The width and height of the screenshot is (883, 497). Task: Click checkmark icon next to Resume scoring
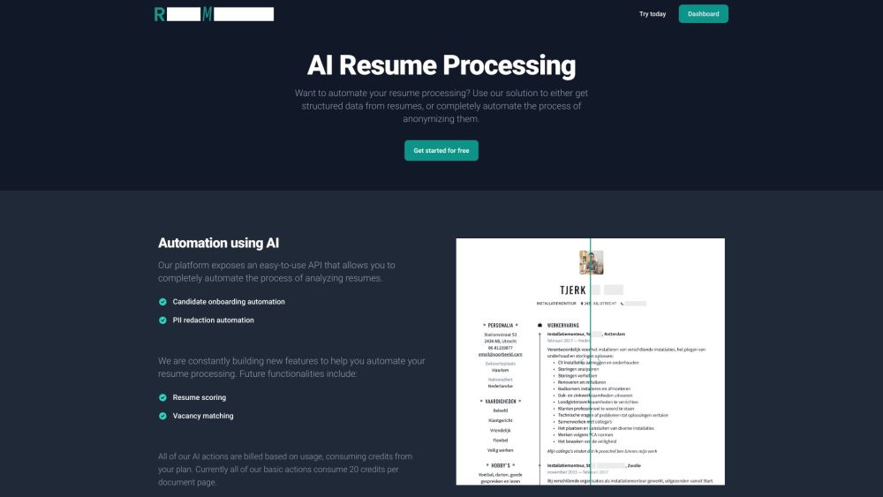(162, 398)
